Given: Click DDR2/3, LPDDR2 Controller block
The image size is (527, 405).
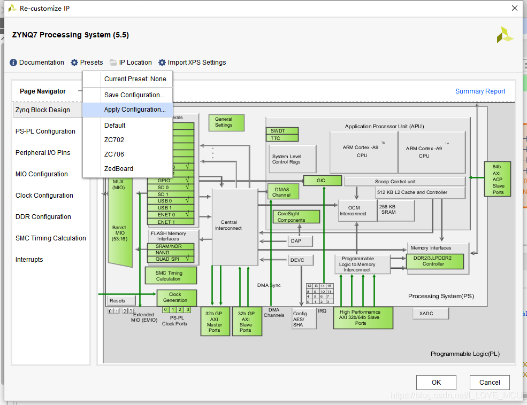Looking at the screenshot, I should point(435,261).
